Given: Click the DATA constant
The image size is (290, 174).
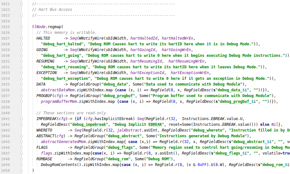Looking at the screenshot, I should (41, 84).
